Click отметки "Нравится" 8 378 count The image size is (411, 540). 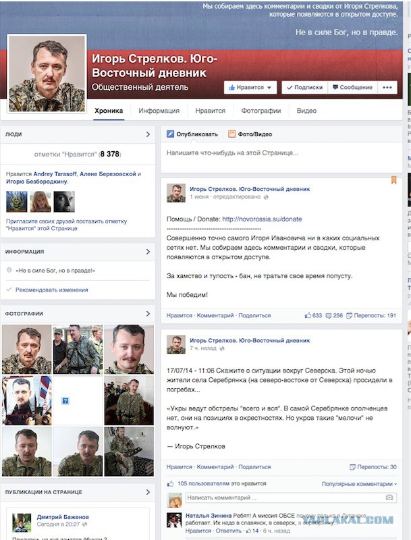(78, 155)
